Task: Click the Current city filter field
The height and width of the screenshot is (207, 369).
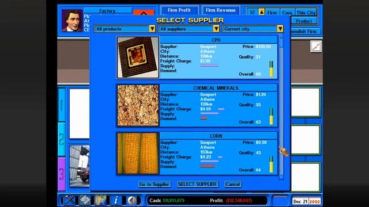Action: click(250, 29)
